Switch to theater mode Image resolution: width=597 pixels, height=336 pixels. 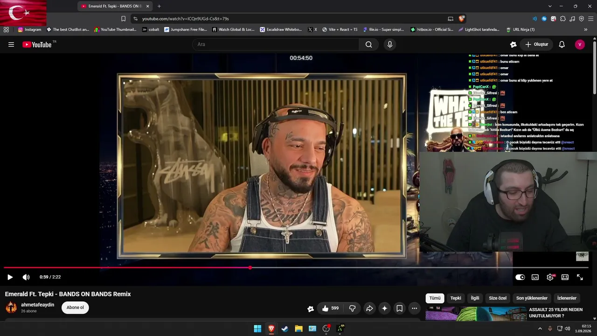pos(565,277)
